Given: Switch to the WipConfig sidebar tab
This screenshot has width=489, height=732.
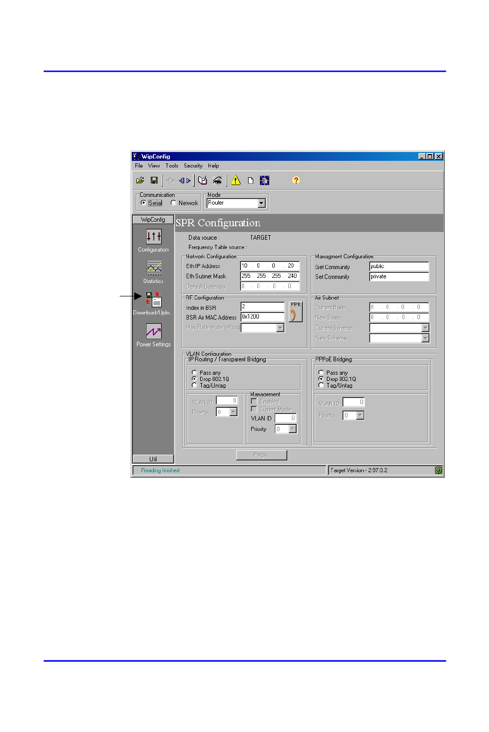Looking at the screenshot, I should coord(153,220).
